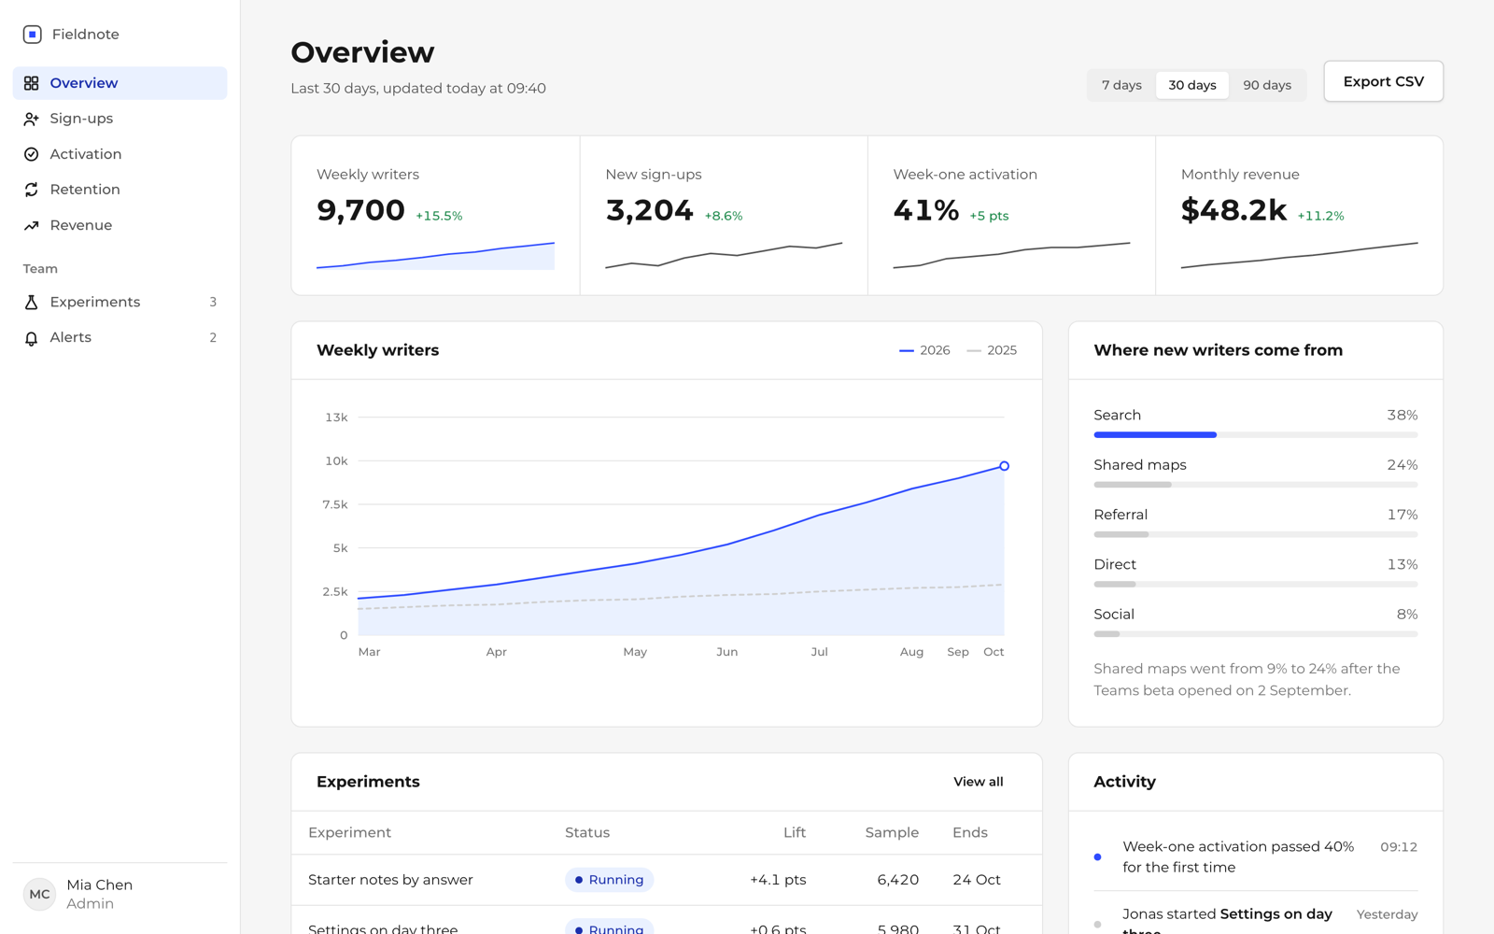Click the 41% week-one activation value

pos(925,210)
